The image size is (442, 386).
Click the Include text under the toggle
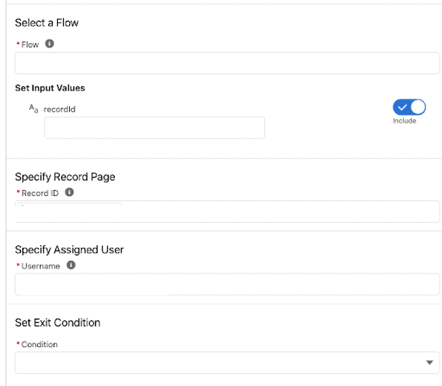(x=404, y=121)
